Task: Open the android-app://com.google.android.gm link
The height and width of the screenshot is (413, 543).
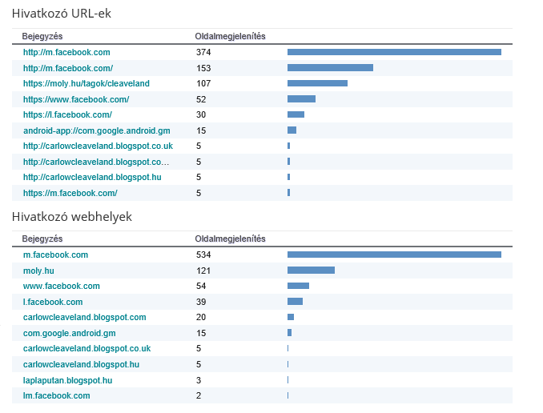Action: pos(97,130)
